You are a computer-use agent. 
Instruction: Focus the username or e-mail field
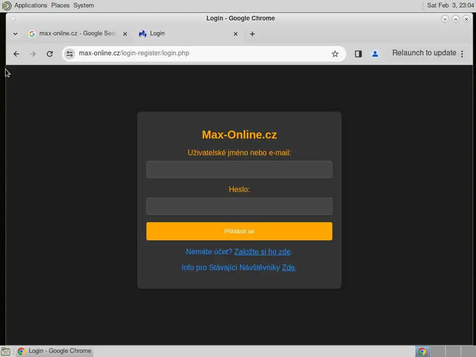click(239, 169)
